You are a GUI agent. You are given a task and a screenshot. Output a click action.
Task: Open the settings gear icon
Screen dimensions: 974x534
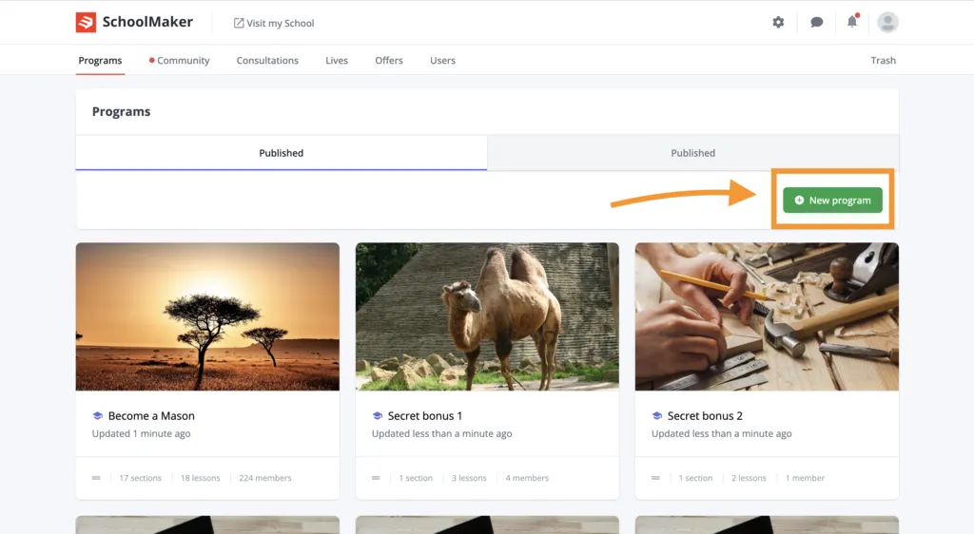(778, 22)
